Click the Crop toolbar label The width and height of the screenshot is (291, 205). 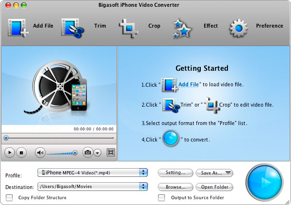[x=154, y=26]
